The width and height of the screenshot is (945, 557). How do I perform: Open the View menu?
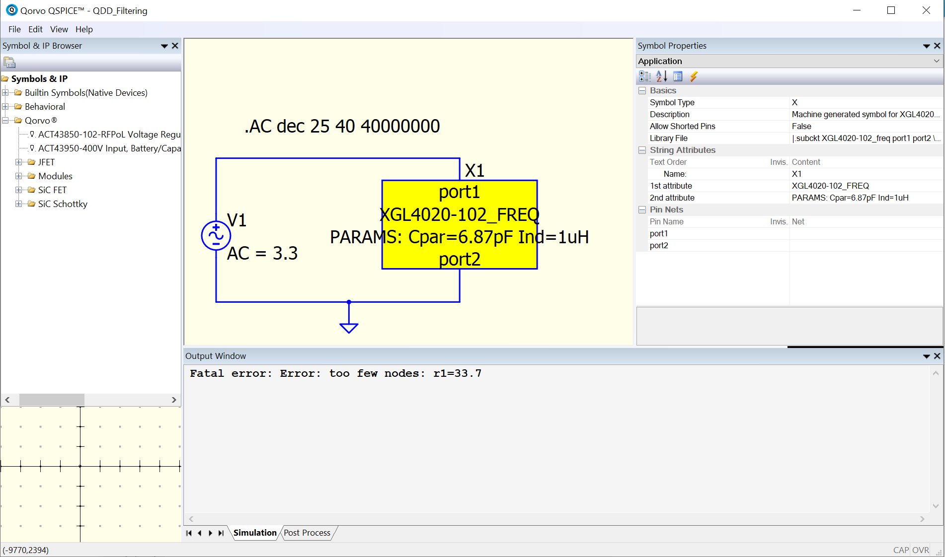tap(59, 29)
